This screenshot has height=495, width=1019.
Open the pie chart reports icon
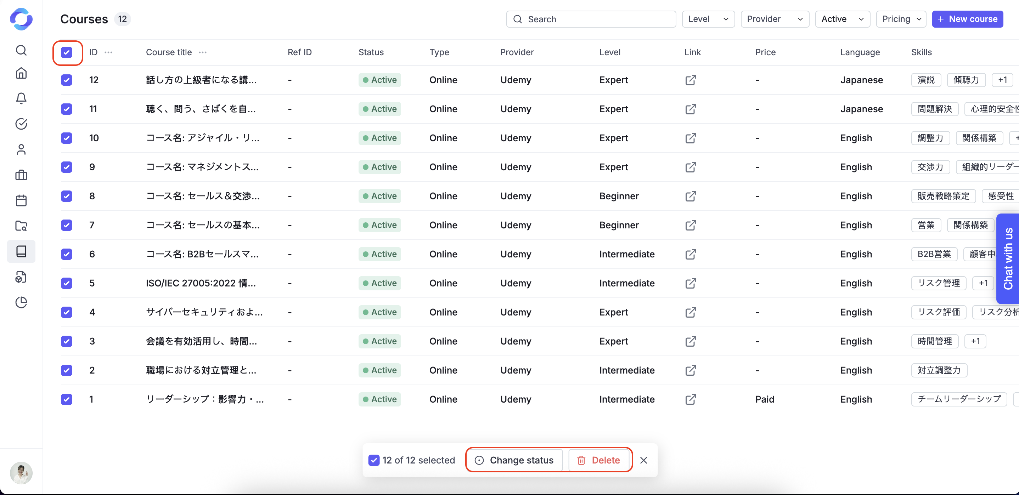tap(21, 302)
